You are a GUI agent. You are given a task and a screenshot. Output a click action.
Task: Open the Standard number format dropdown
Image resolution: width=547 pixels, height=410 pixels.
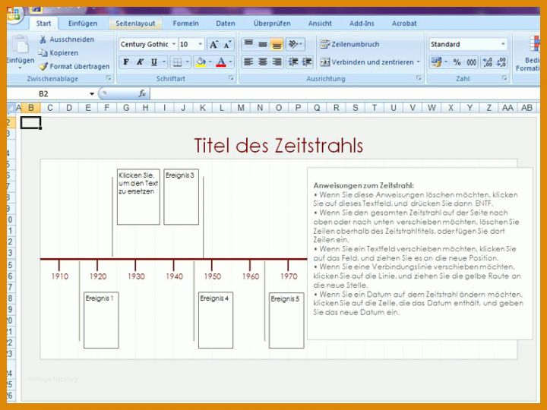coord(503,44)
